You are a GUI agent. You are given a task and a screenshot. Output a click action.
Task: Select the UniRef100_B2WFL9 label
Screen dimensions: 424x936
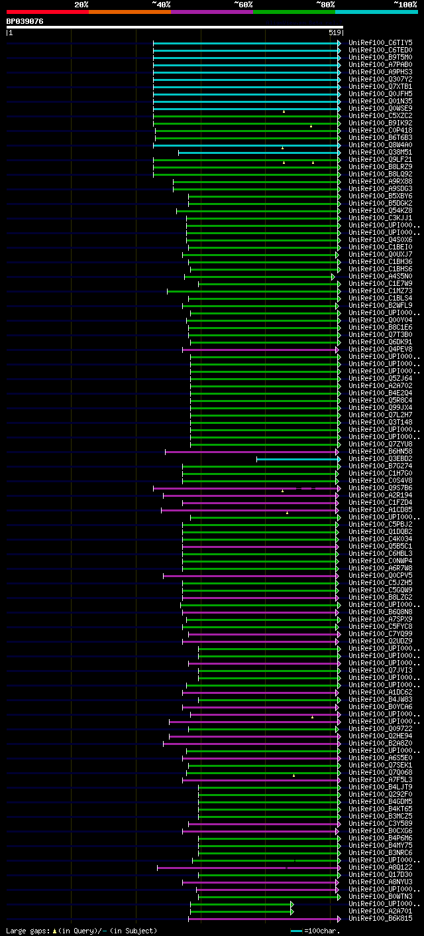(381, 305)
